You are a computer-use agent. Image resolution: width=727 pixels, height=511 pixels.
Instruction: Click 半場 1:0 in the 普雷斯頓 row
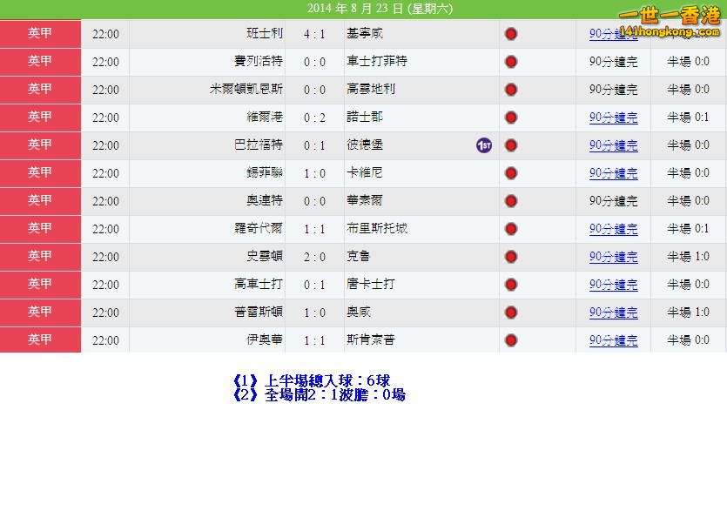tap(688, 312)
